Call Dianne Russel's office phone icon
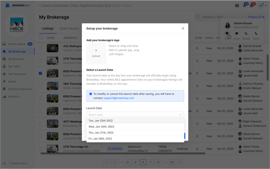Image resolution: width=270 pixels, height=169 pixels. click(x=256, y=33)
